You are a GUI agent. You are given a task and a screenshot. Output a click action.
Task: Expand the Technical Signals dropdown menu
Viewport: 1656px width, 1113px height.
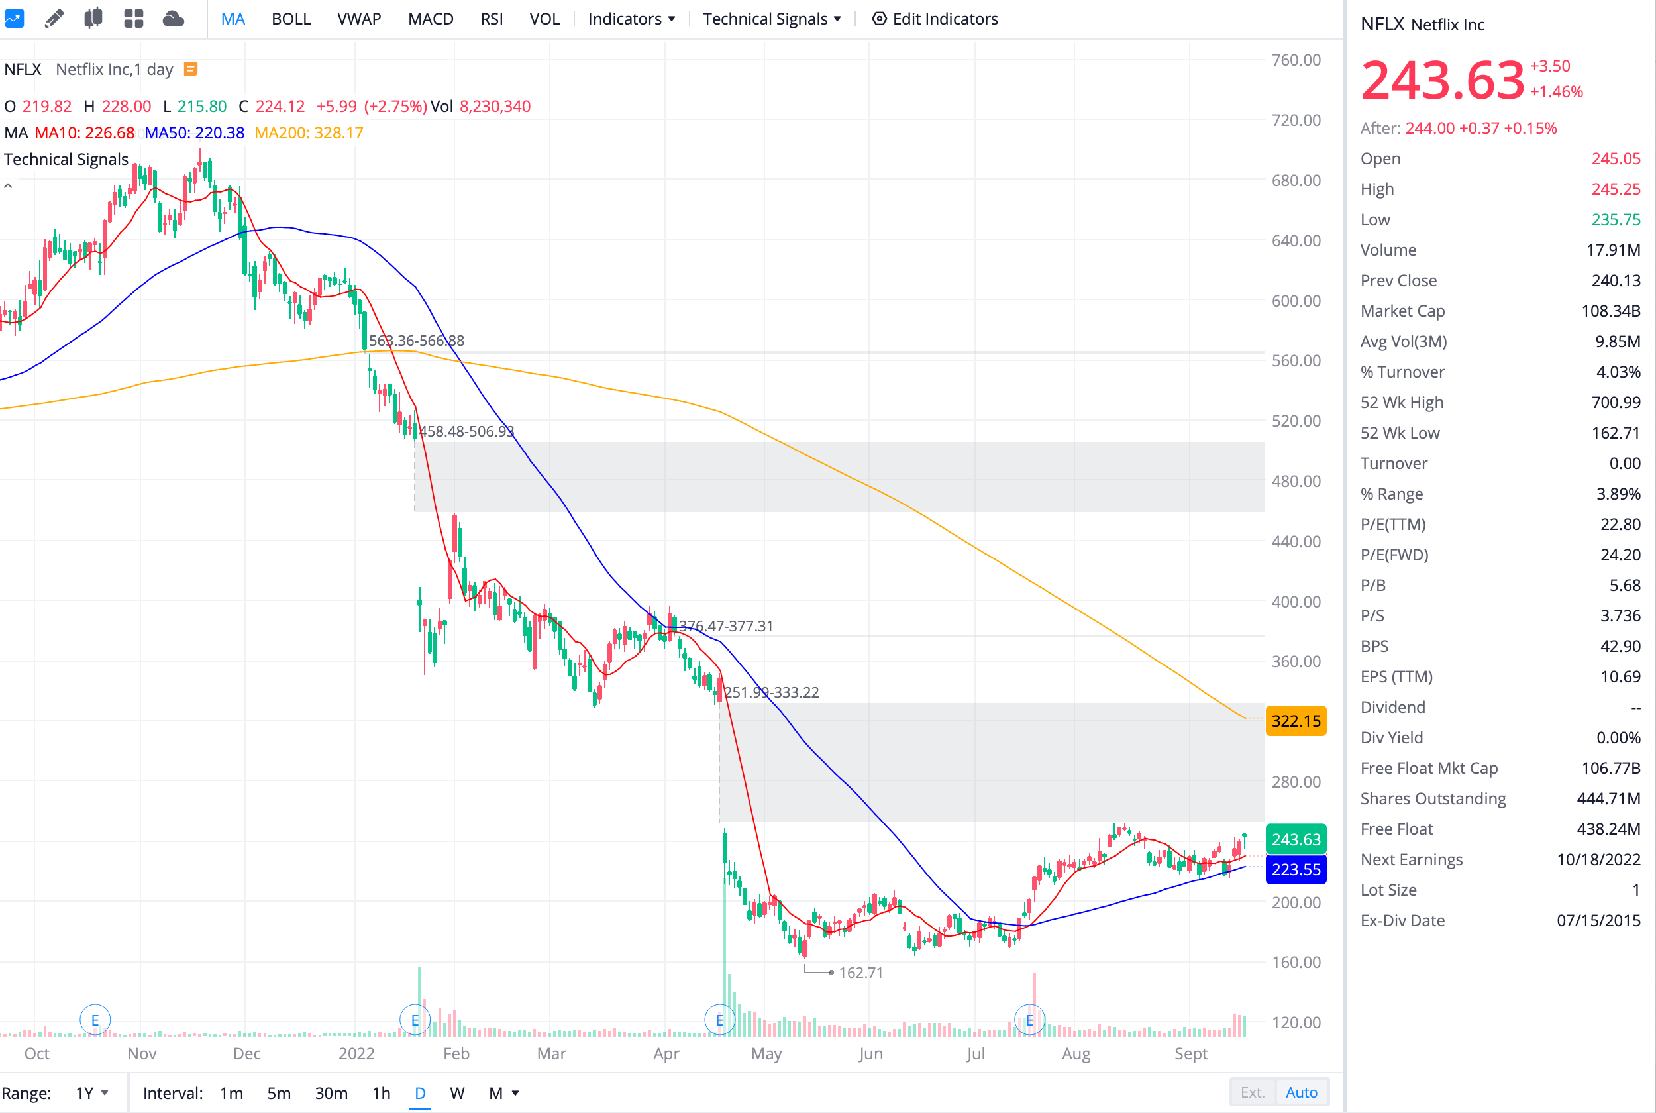click(771, 19)
